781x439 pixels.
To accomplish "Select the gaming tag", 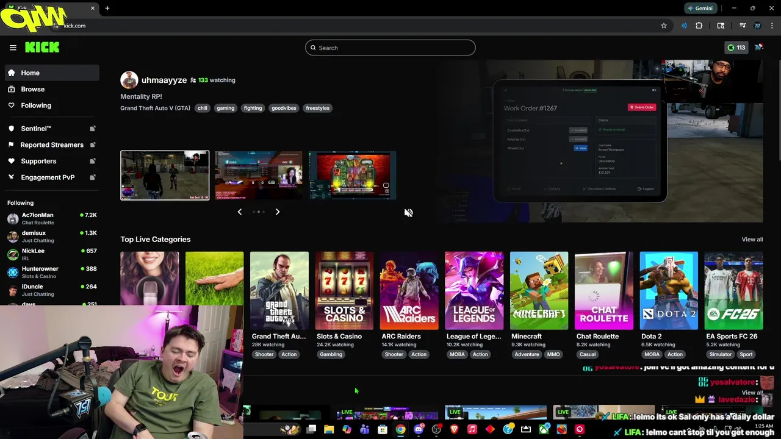I will [x=225, y=108].
